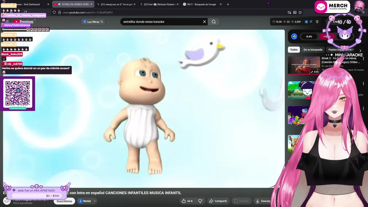The image size is (368, 207).
Task: Click the Suscribirme button
Action: pyautogui.click(x=64, y=201)
